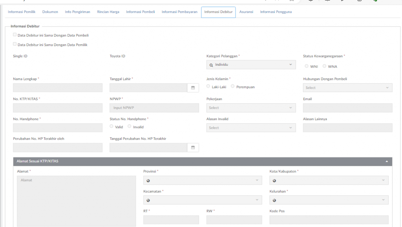This screenshot has height=227, width=402.
Task: Mark handphone status as Invalid
Action: pyautogui.click(x=130, y=126)
